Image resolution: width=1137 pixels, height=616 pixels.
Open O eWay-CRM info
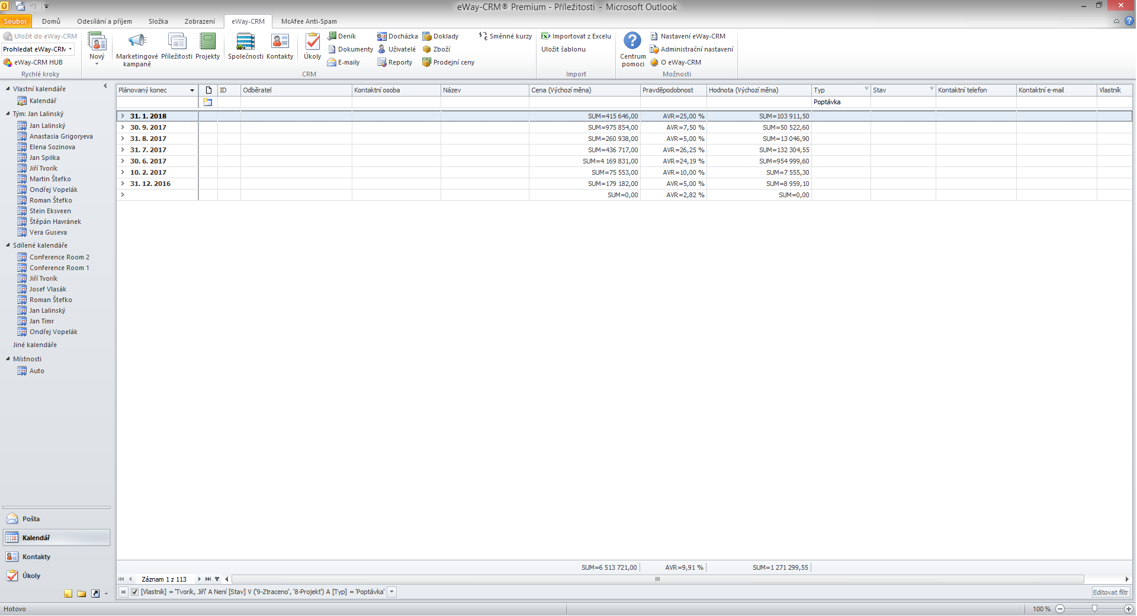tap(676, 62)
